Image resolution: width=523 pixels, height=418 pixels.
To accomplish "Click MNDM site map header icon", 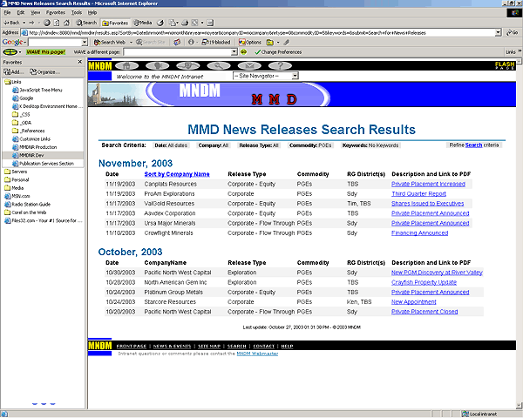I will [187, 65].
